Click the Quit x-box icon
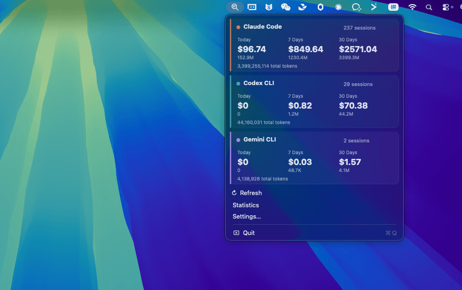 pyautogui.click(x=236, y=233)
